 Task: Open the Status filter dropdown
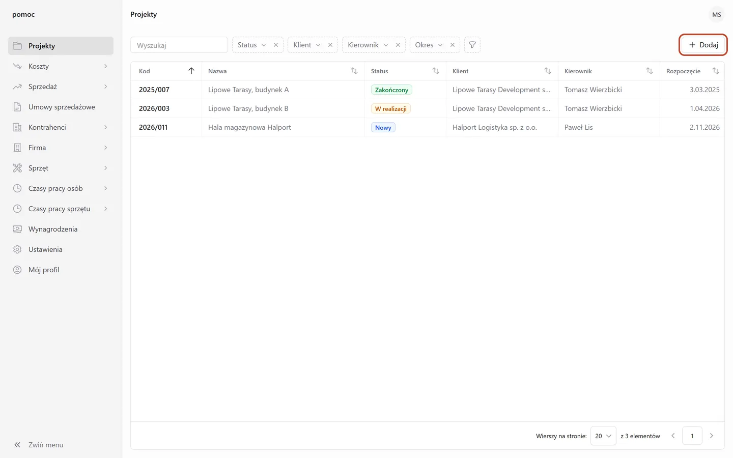tap(252, 45)
